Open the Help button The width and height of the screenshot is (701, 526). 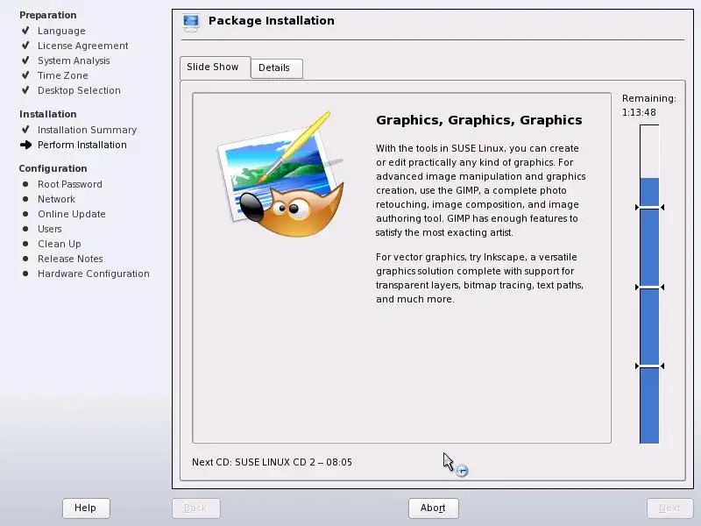coord(86,508)
